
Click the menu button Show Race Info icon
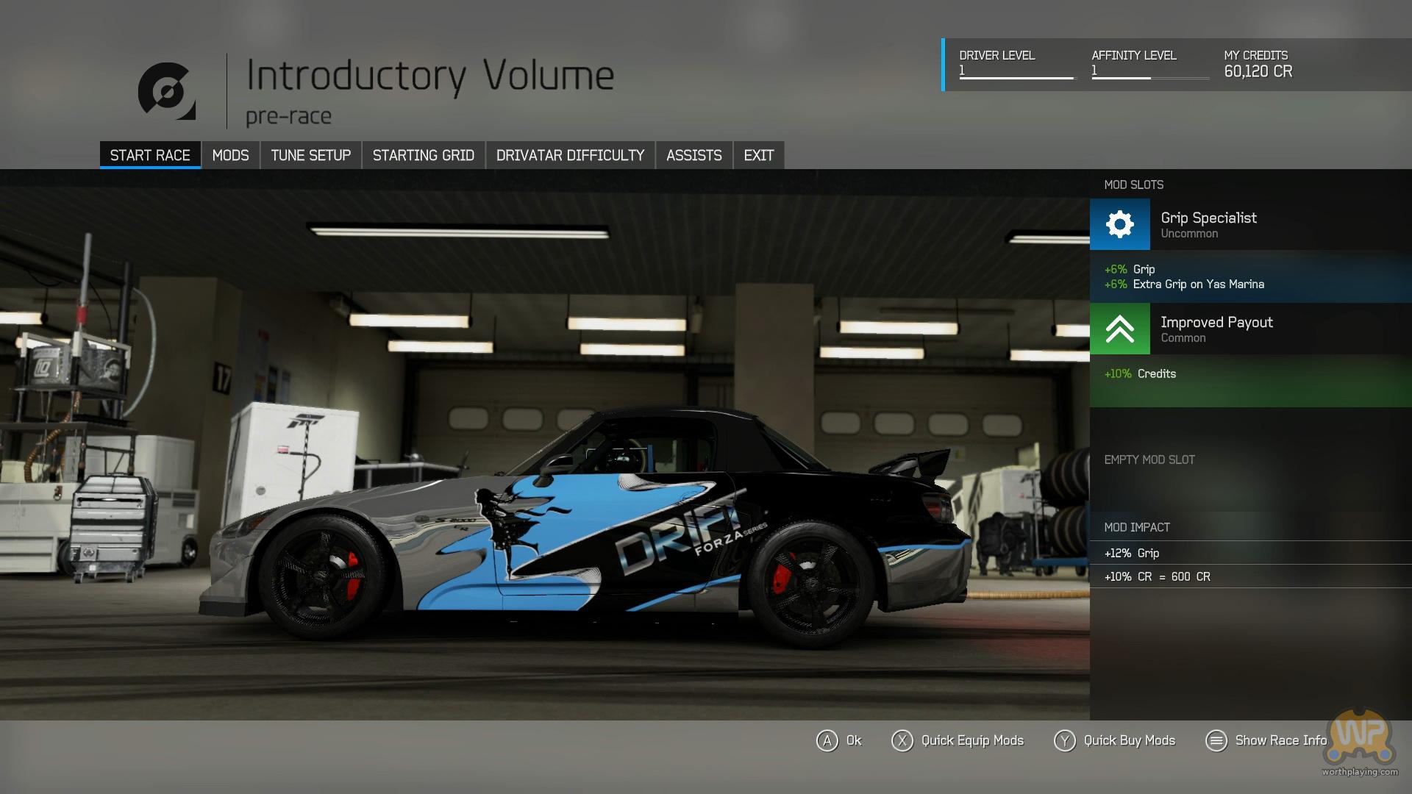coord(1216,740)
